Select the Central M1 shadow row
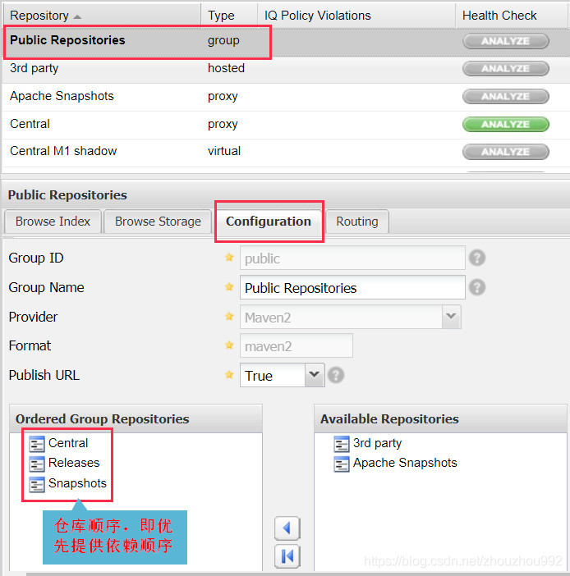Viewport: 570px width, 576px height. coord(286,151)
